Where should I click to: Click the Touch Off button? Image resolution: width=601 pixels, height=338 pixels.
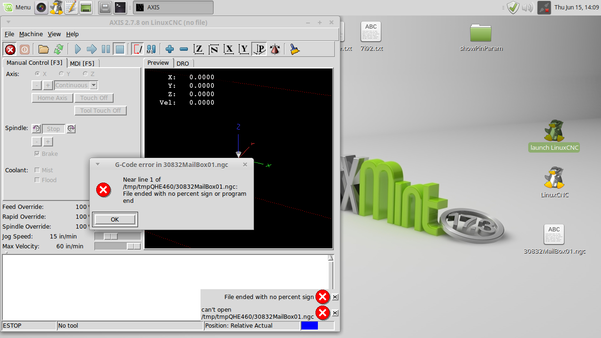(94, 98)
